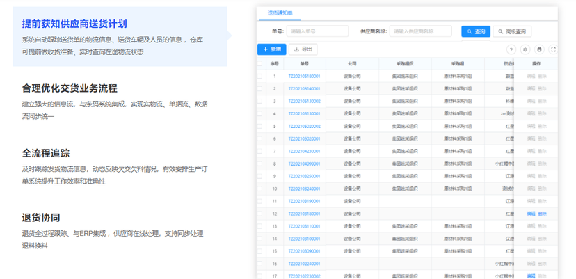Click 删除 link in row 12
The height and width of the screenshot is (279, 576).
point(542,214)
